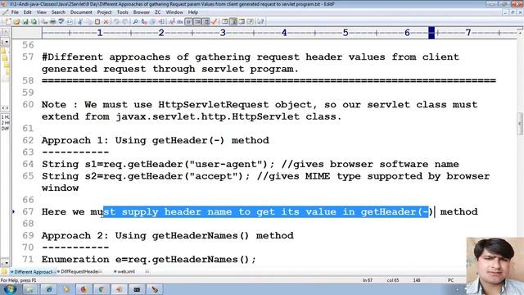Click the red check mark icon
Image resolution: width=524 pixels, height=295 pixels.
(215, 22)
